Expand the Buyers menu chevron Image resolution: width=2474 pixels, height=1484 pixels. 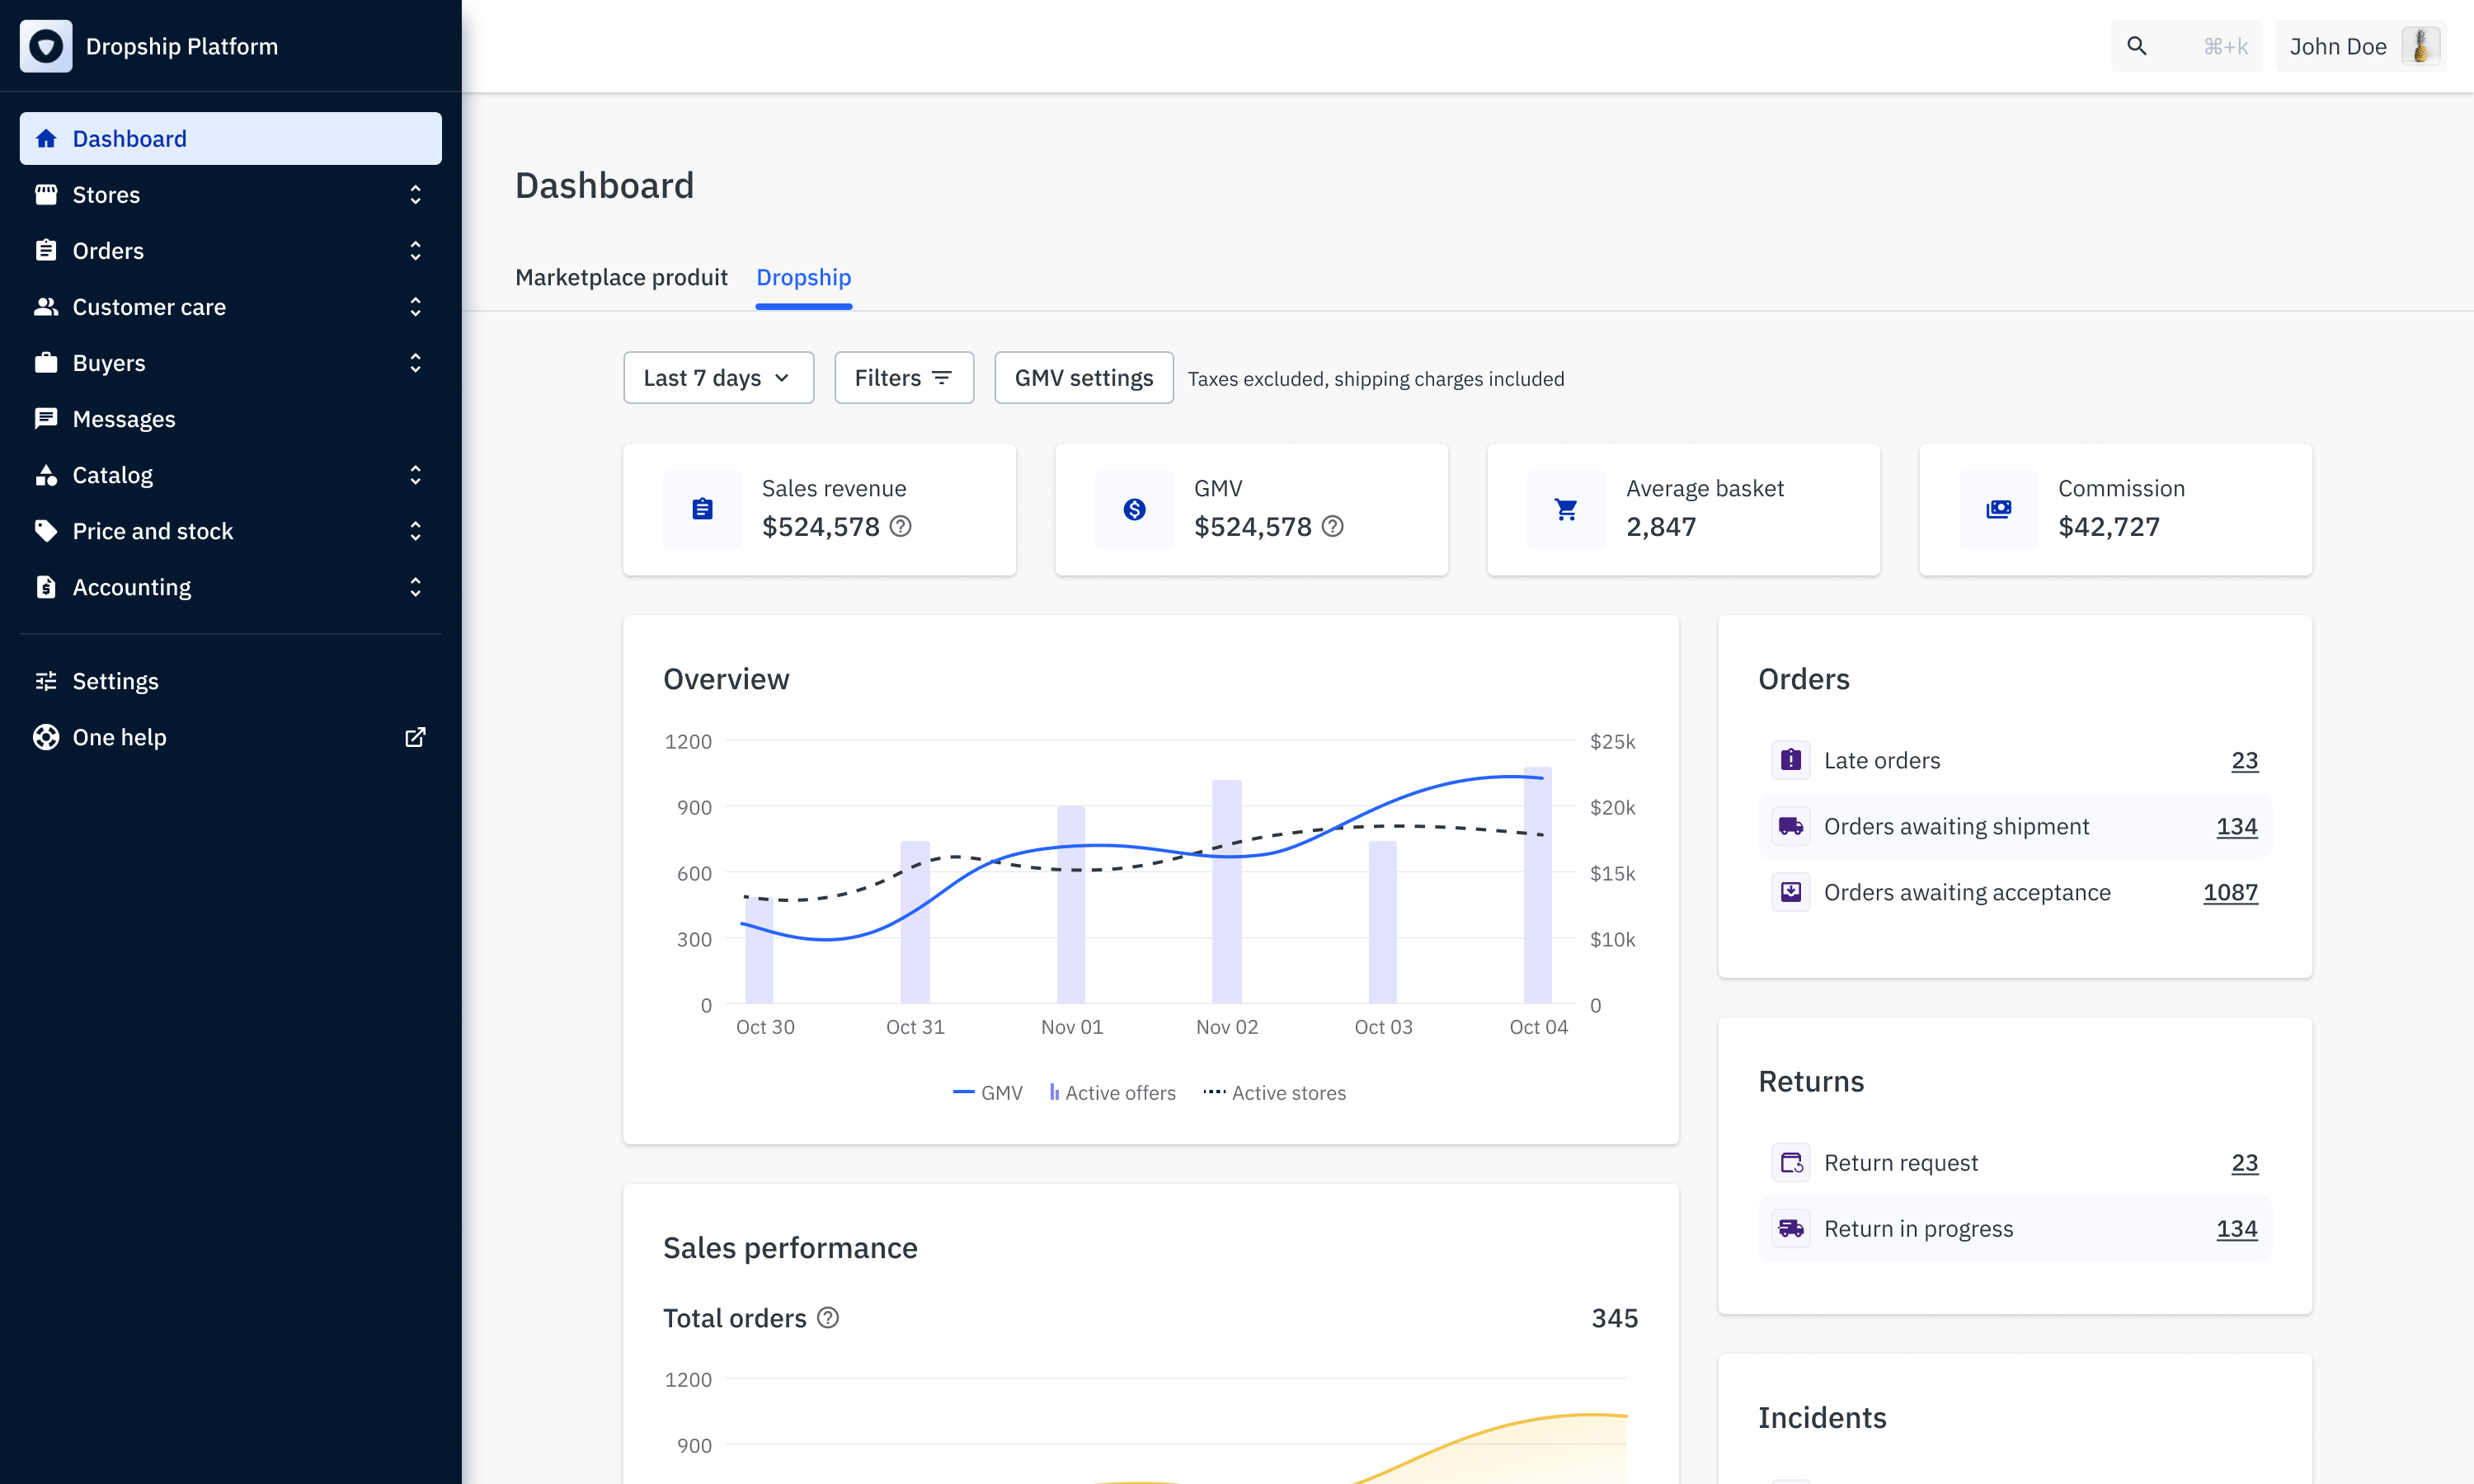point(415,362)
